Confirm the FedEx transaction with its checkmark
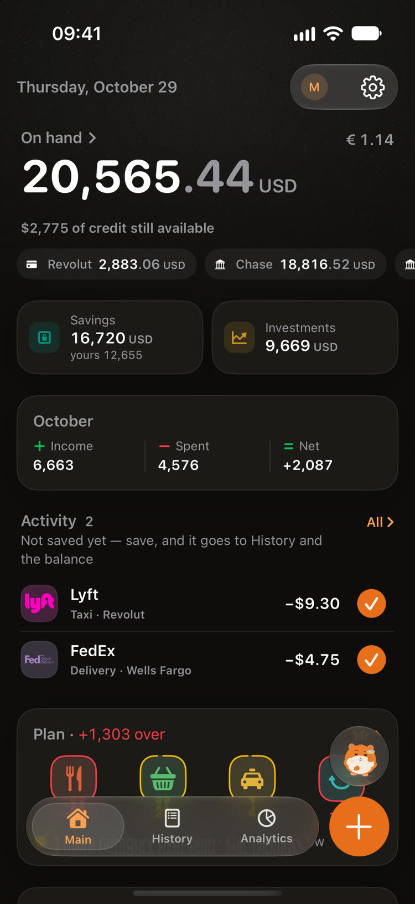The image size is (415, 904). [x=371, y=660]
